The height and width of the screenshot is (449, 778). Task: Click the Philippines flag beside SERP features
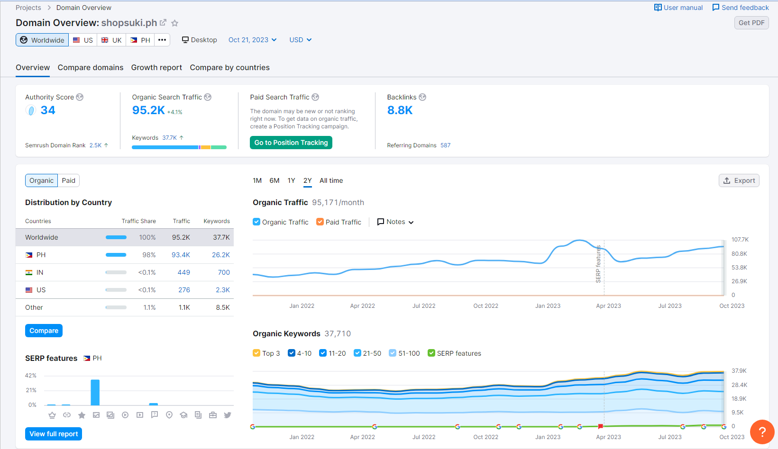pos(87,359)
